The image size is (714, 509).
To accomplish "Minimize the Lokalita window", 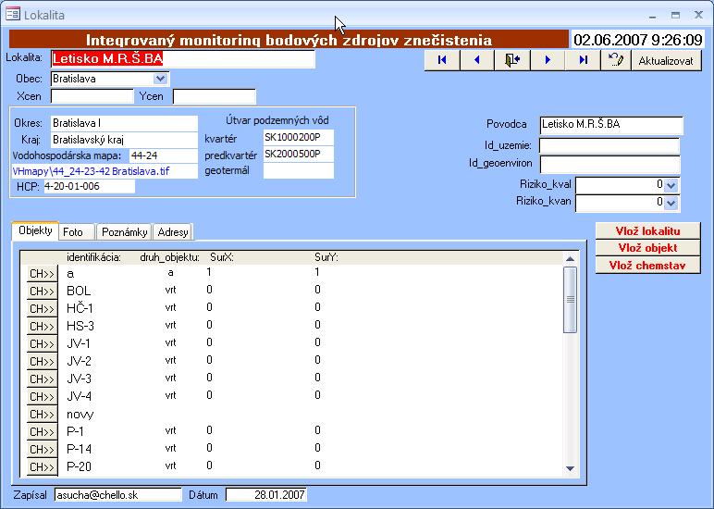I will tap(653, 16).
